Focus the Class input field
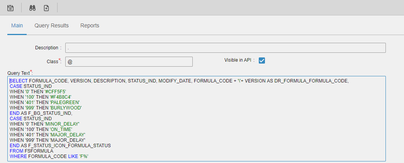This screenshot has width=404, height=163. (129, 62)
